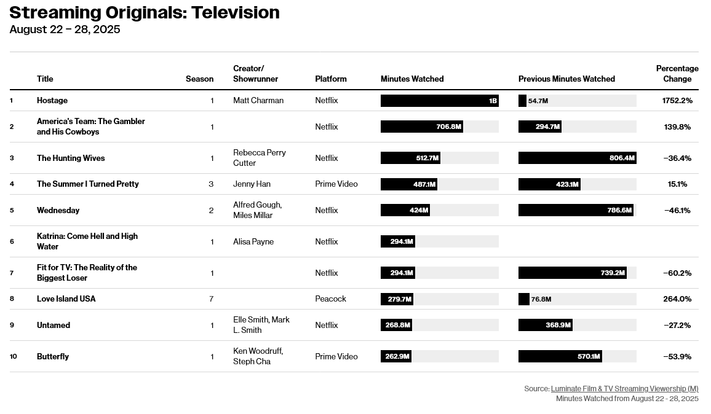Click The Hunting Wives 806.4M previous bar

578,158
